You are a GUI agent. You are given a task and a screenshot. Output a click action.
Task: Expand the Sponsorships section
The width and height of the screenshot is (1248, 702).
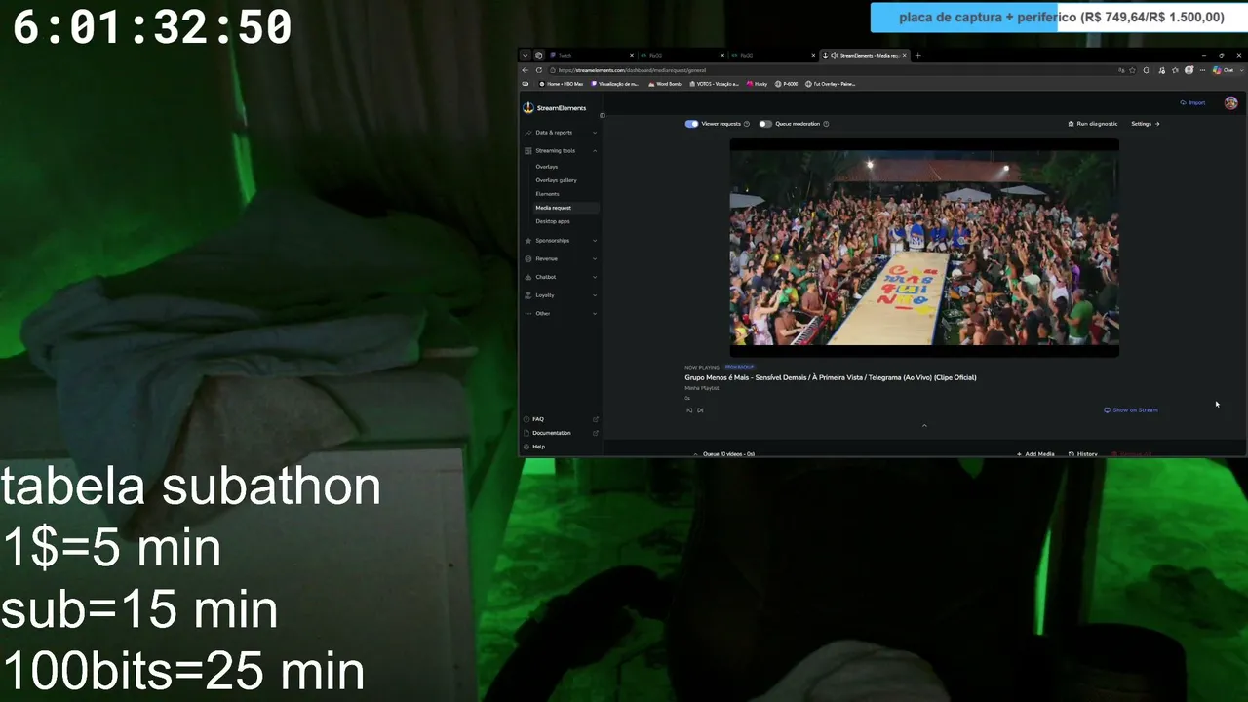[x=561, y=241]
